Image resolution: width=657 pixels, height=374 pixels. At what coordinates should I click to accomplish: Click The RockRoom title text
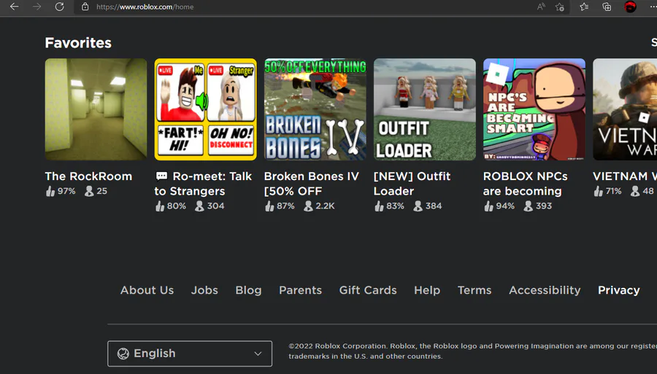(88, 176)
